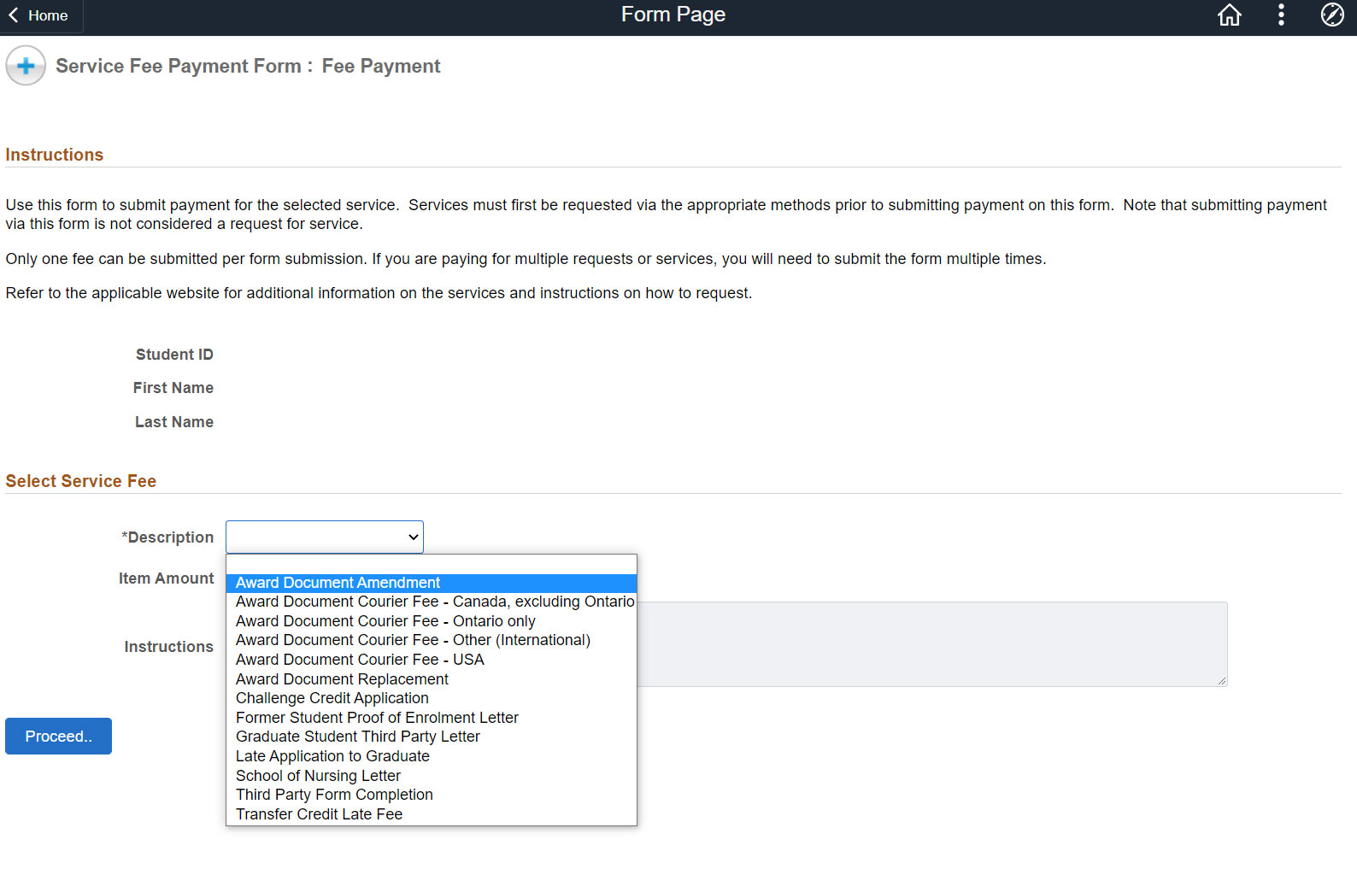The image size is (1357, 869).
Task: Click the Home house icon in header
Action: (x=1229, y=15)
